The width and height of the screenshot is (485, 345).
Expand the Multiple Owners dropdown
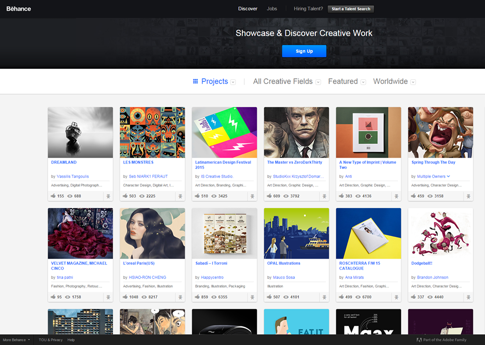tap(449, 176)
